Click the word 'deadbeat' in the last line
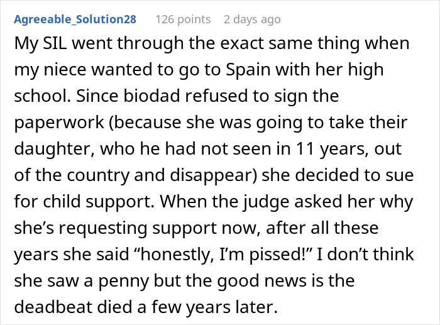The width and height of the screenshot is (440, 325). coord(53,307)
